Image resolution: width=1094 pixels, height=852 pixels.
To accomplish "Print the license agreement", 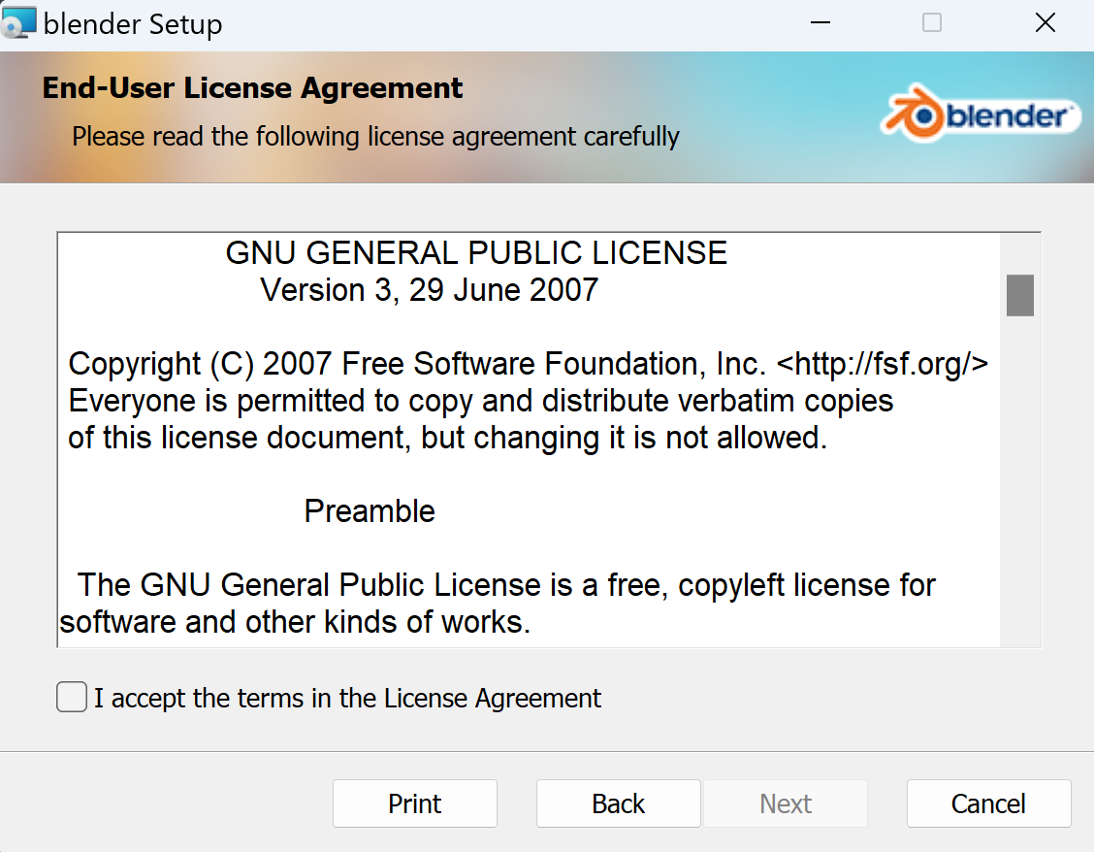I will [414, 803].
